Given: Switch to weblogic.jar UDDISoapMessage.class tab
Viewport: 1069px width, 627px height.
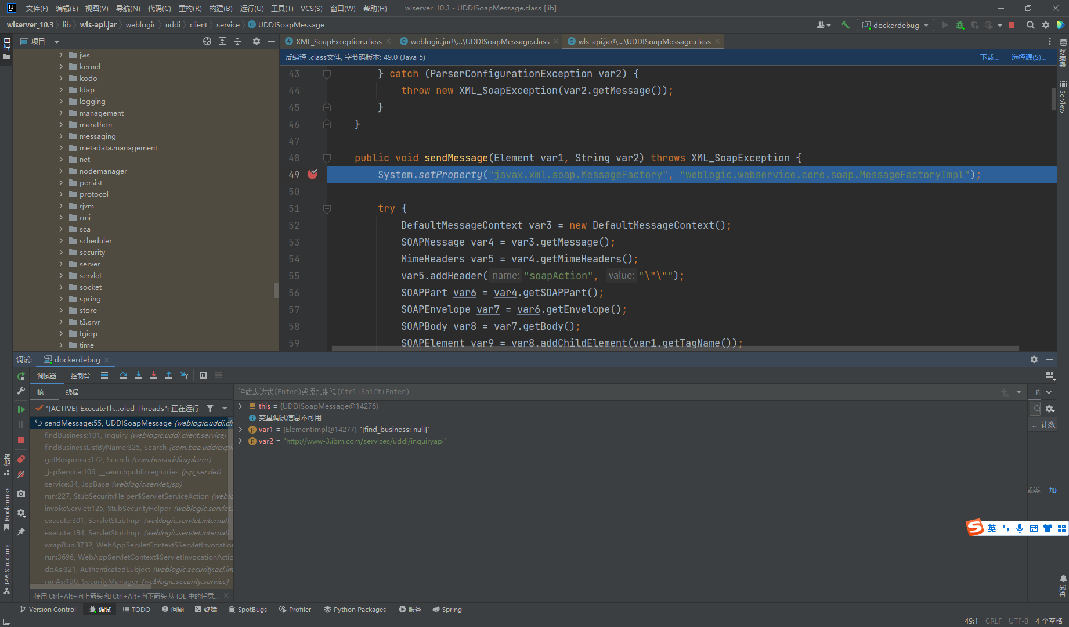Looking at the screenshot, I should 479,41.
